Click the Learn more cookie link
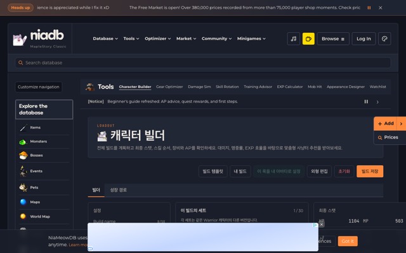 pyautogui.click(x=78, y=245)
